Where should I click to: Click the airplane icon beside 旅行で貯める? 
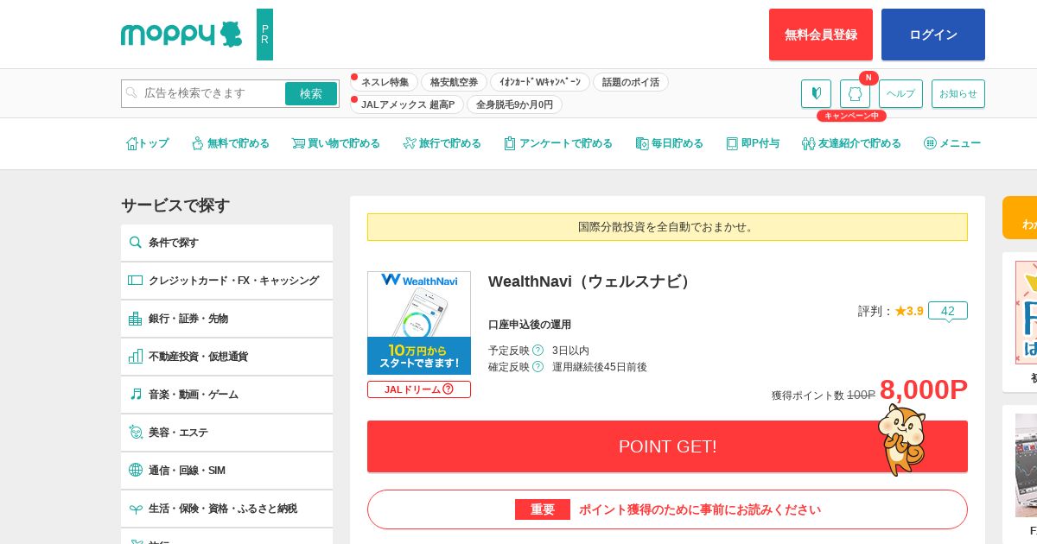[409, 143]
